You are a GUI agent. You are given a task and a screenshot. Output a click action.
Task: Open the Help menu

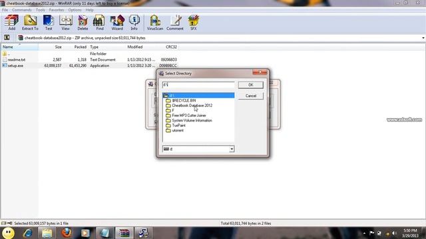89,10
